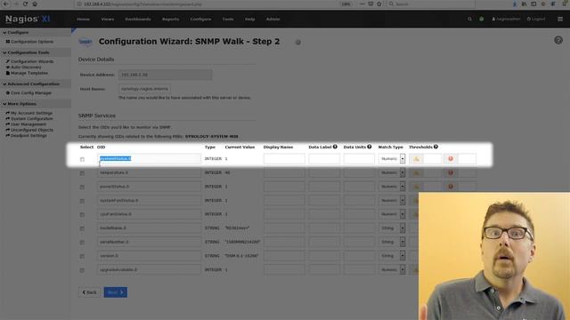Open Match Type dropdown for temperature row
Screen dimensions: 570x320
pyautogui.click(x=392, y=172)
